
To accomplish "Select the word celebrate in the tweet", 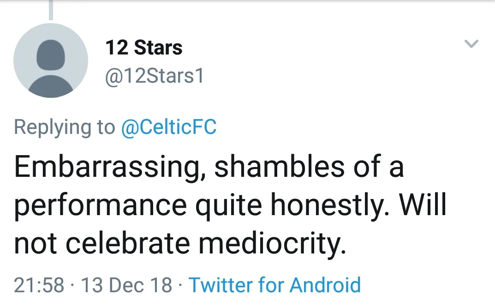I will (128, 244).
